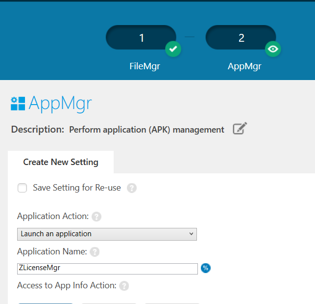The image size is (315, 304).
Task: Click the 'Access to App Info Action:' label
Action: (x=67, y=285)
